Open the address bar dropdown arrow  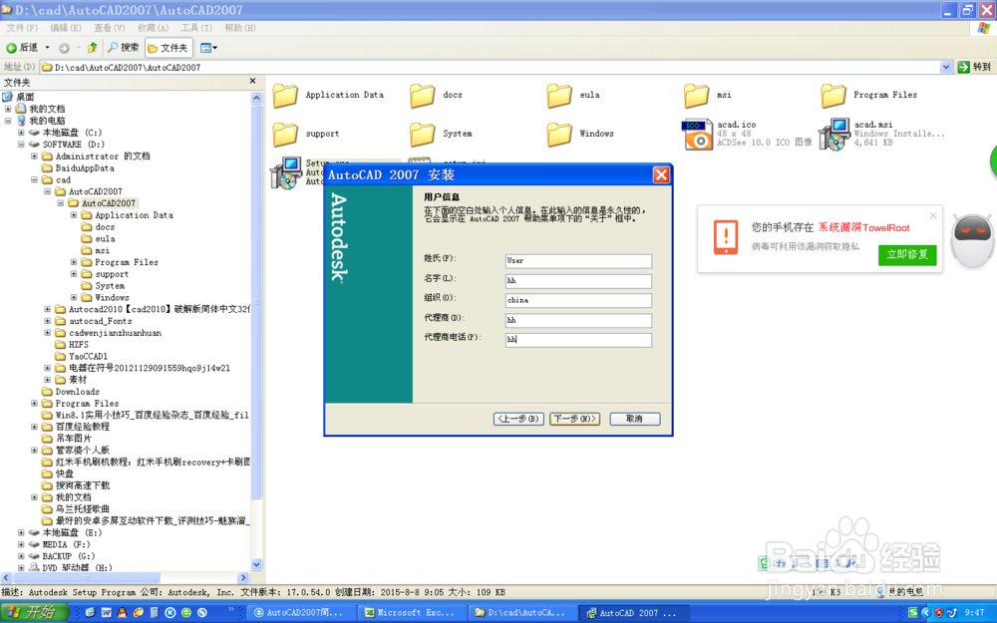[x=946, y=67]
